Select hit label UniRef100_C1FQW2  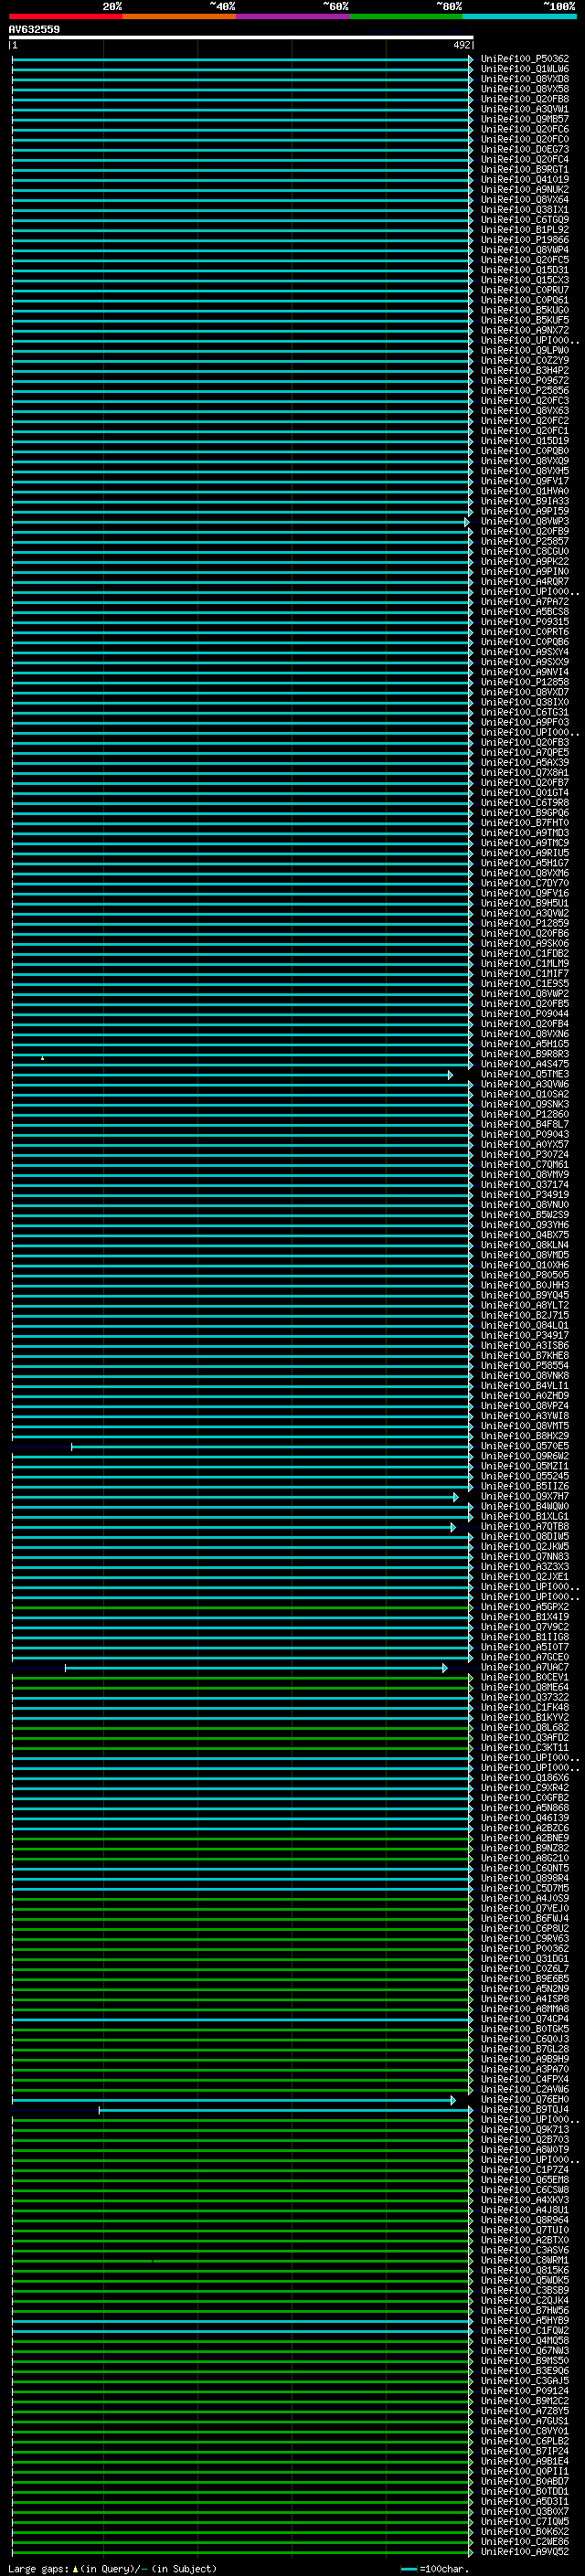525,2330
